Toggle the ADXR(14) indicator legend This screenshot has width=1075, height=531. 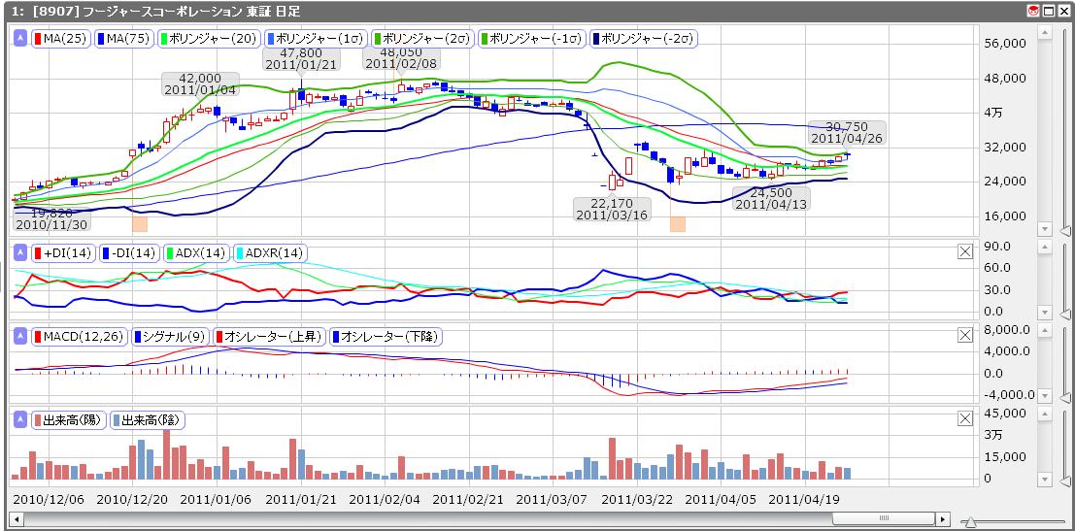click(x=269, y=253)
